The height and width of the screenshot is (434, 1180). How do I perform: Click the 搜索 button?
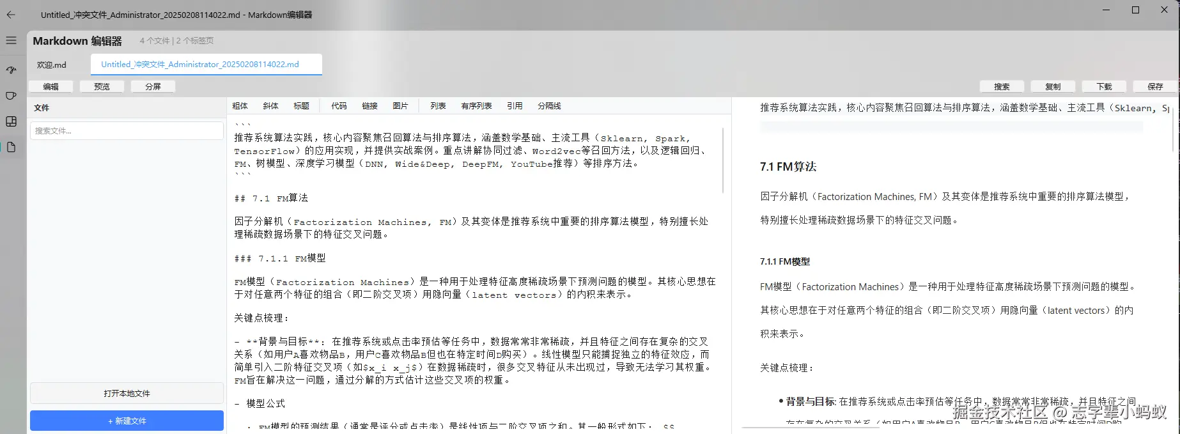1002,86
